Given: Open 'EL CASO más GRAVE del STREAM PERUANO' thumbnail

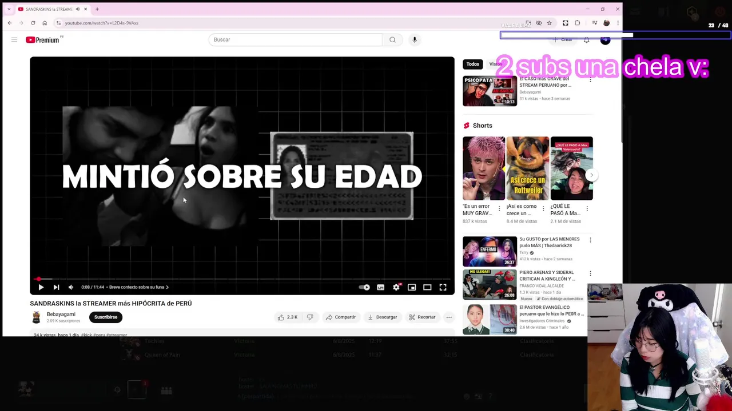Looking at the screenshot, I should (490, 91).
